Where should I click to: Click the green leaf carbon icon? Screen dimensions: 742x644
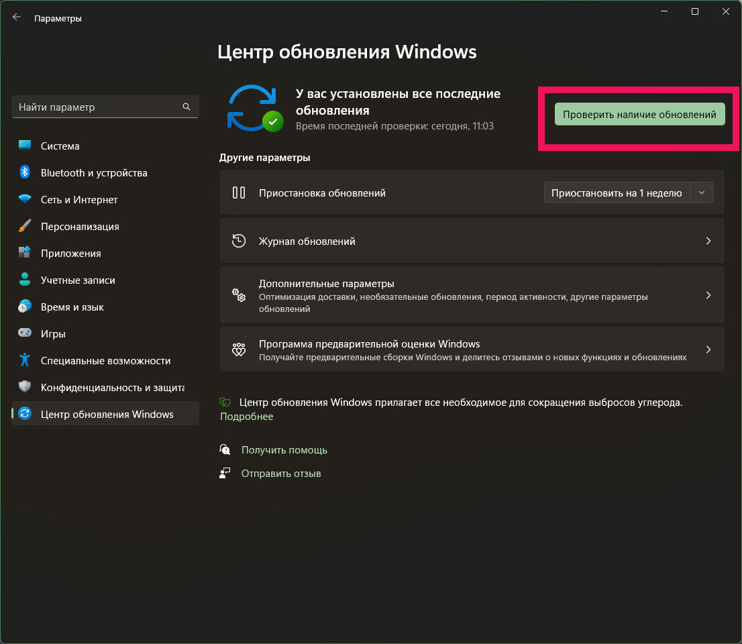[225, 402]
